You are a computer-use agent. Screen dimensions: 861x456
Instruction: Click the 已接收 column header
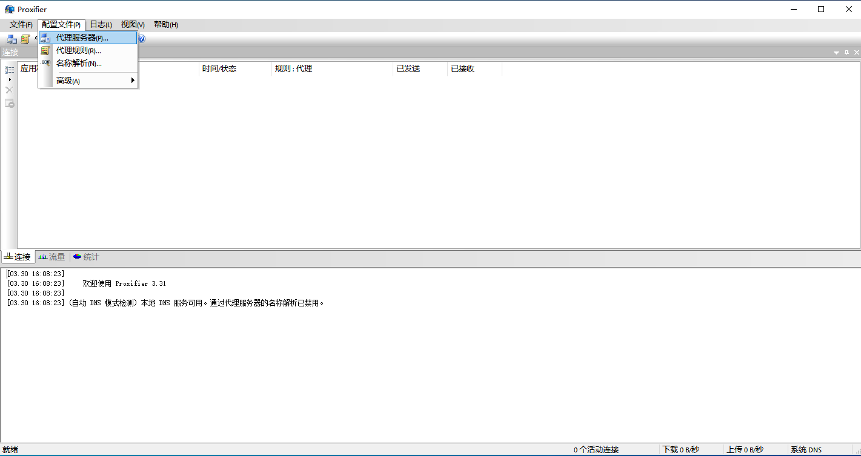[474, 68]
